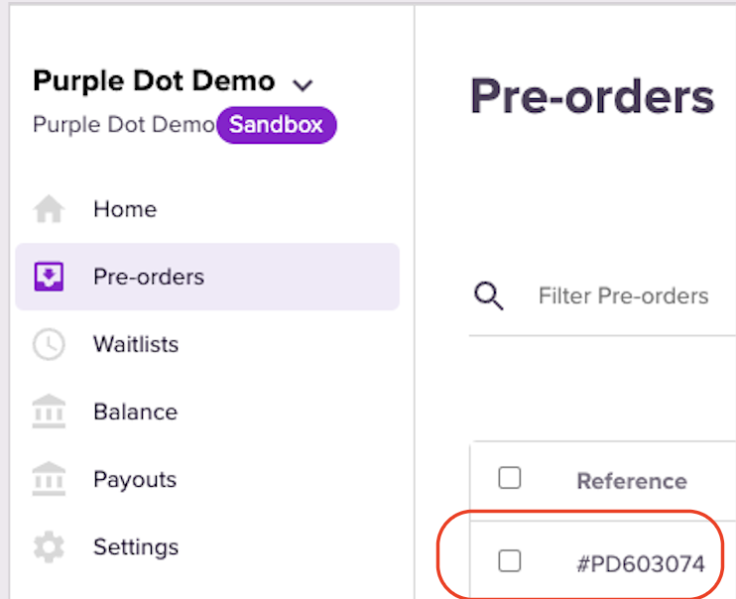Click the Waitlists clock icon
736x599 pixels.
49,344
